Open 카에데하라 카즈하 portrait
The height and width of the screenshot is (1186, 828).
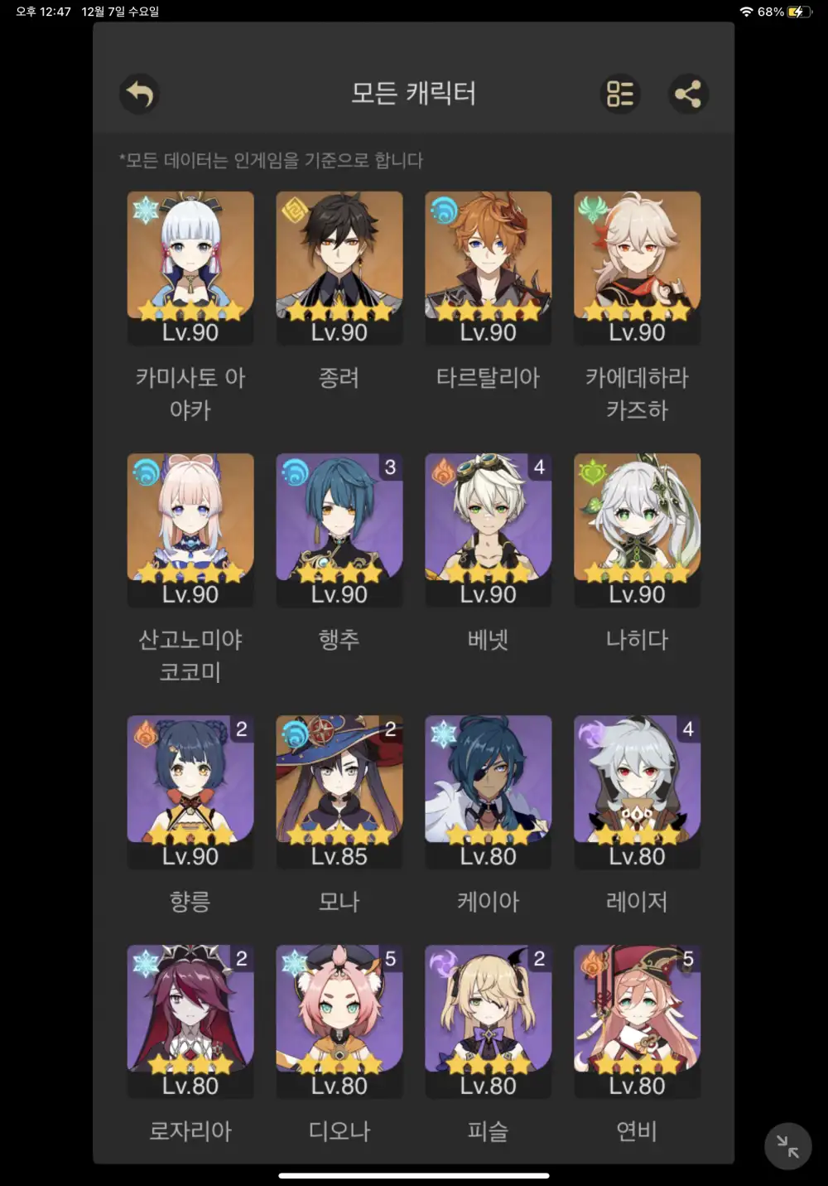pyautogui.click(x=638, y=269)
